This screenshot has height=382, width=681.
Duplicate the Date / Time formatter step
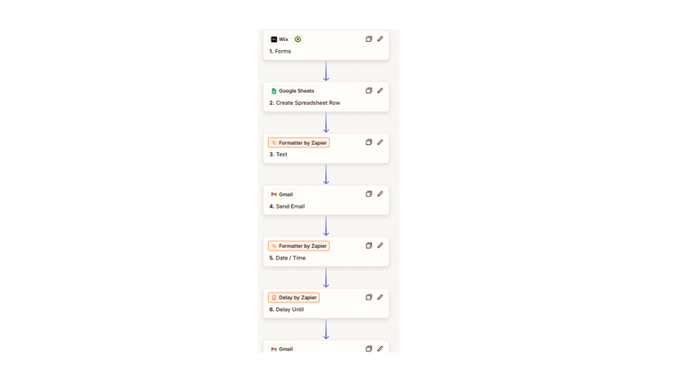368,245
